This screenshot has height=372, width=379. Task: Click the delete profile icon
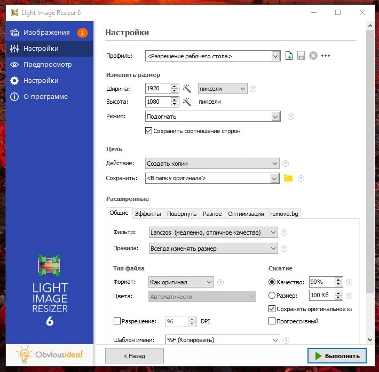click(x=313, y=56)
